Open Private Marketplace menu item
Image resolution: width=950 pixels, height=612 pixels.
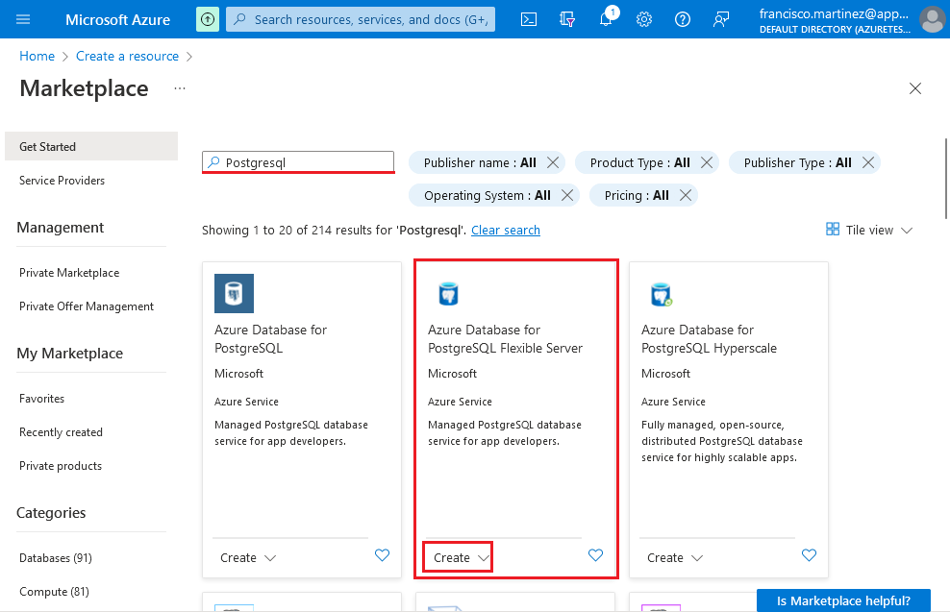(x=69, y=273)
